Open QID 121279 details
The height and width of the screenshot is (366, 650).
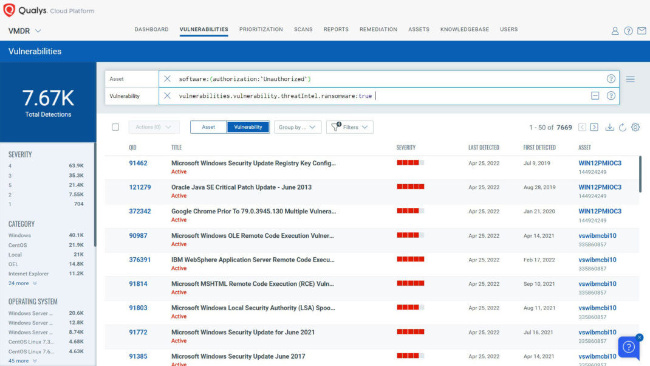tap(140, 187)
